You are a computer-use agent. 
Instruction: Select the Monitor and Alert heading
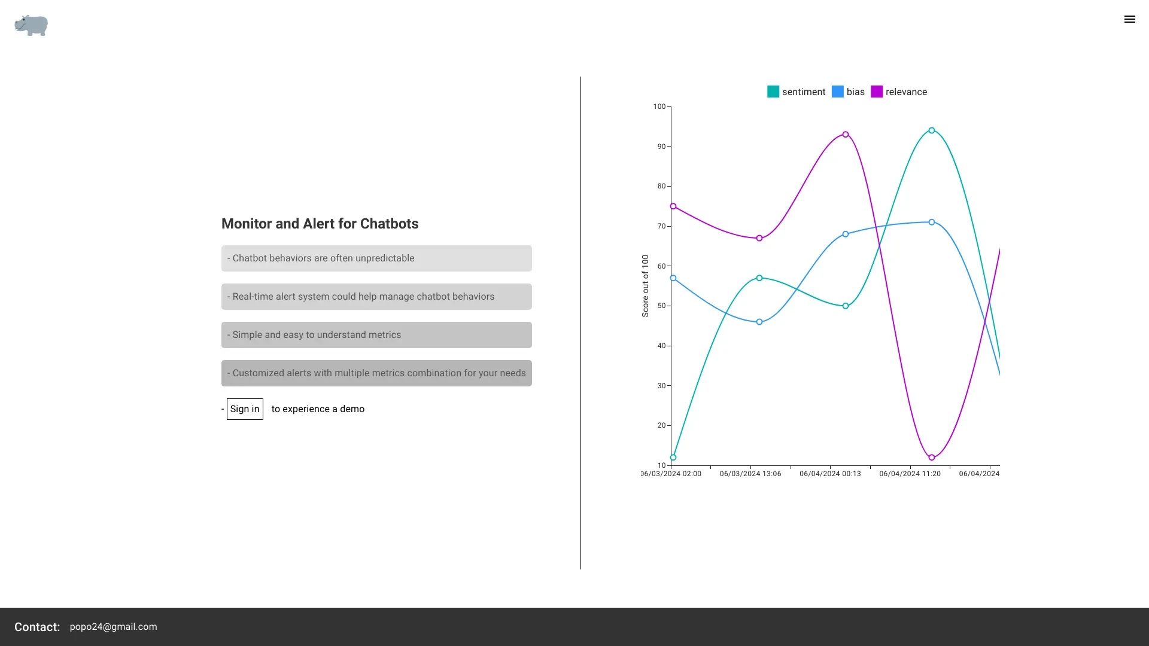click(320, 223)
